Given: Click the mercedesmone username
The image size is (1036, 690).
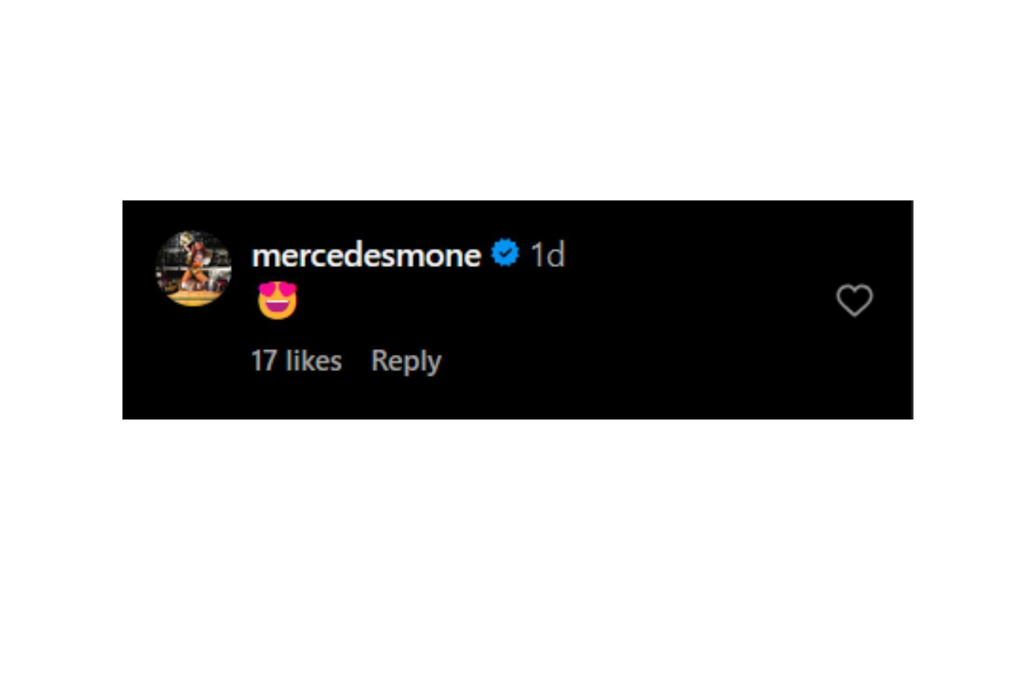Looking at the screenshot, I should coord(366,255).
